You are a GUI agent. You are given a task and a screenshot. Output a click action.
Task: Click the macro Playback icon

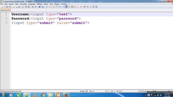pyautogui.click(x=91, y=7)
